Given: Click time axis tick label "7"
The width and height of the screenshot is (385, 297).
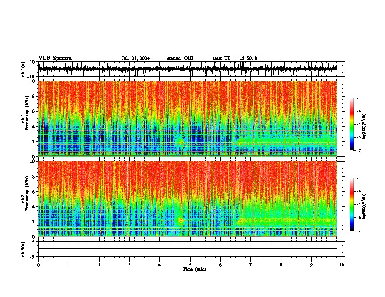Looking at the screenshot, I should point(251,265).
